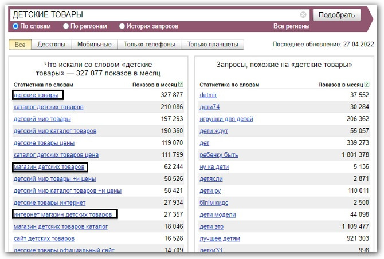Select the "По словам" radio button
Viewport: 384px width, 259px height.
(16, 26)
